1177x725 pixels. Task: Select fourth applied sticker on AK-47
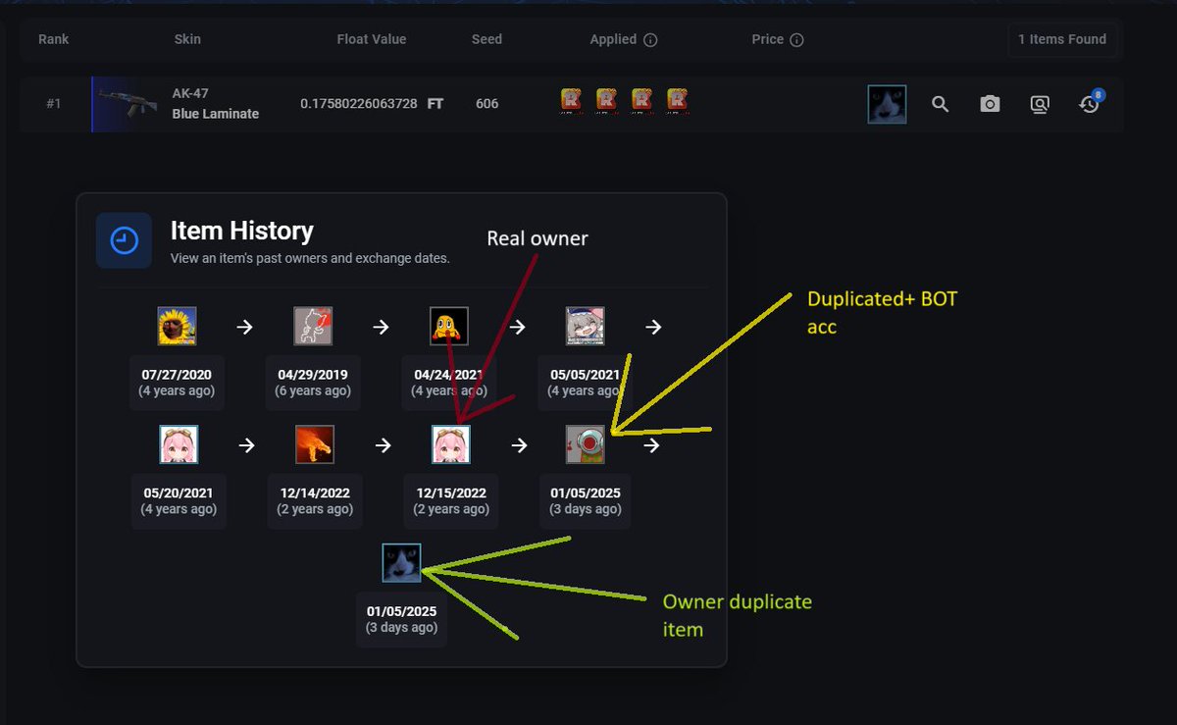pos(677,100)
